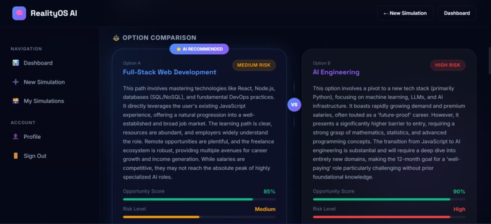Click the Full-Stack Web Development description paragraph
The width and height of the screenshot is (491, 224).
(x=199, y=133)
